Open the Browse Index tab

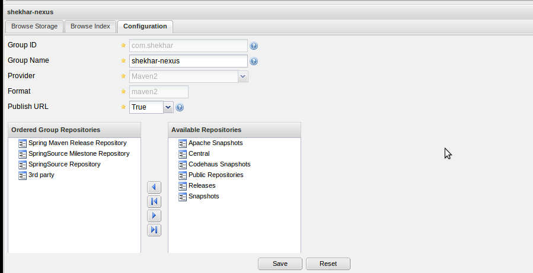[90, 27]
